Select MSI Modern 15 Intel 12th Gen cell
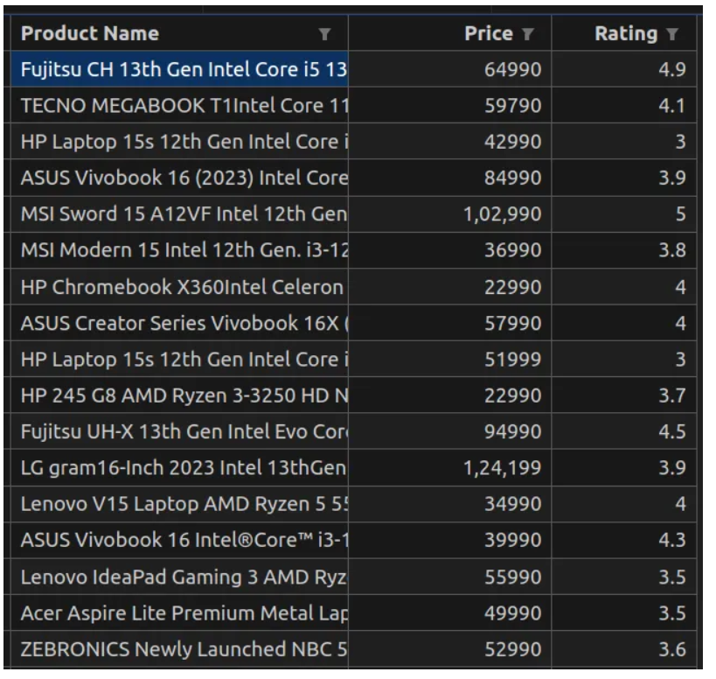Screen dimensions: 716x679 179,250
